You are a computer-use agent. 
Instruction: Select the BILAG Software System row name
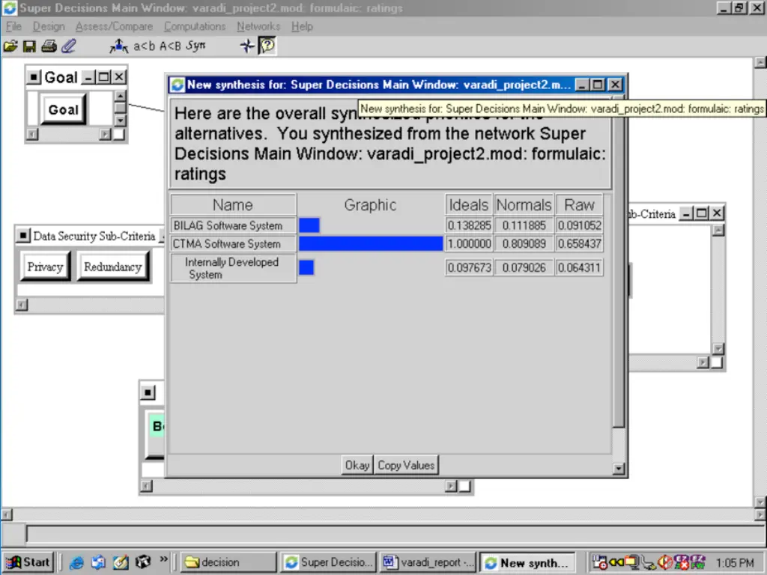(x=233, y=225)
